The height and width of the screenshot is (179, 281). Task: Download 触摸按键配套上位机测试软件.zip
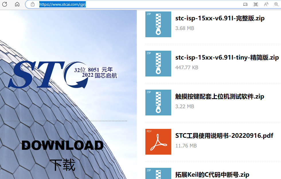(x=220, y=97)
